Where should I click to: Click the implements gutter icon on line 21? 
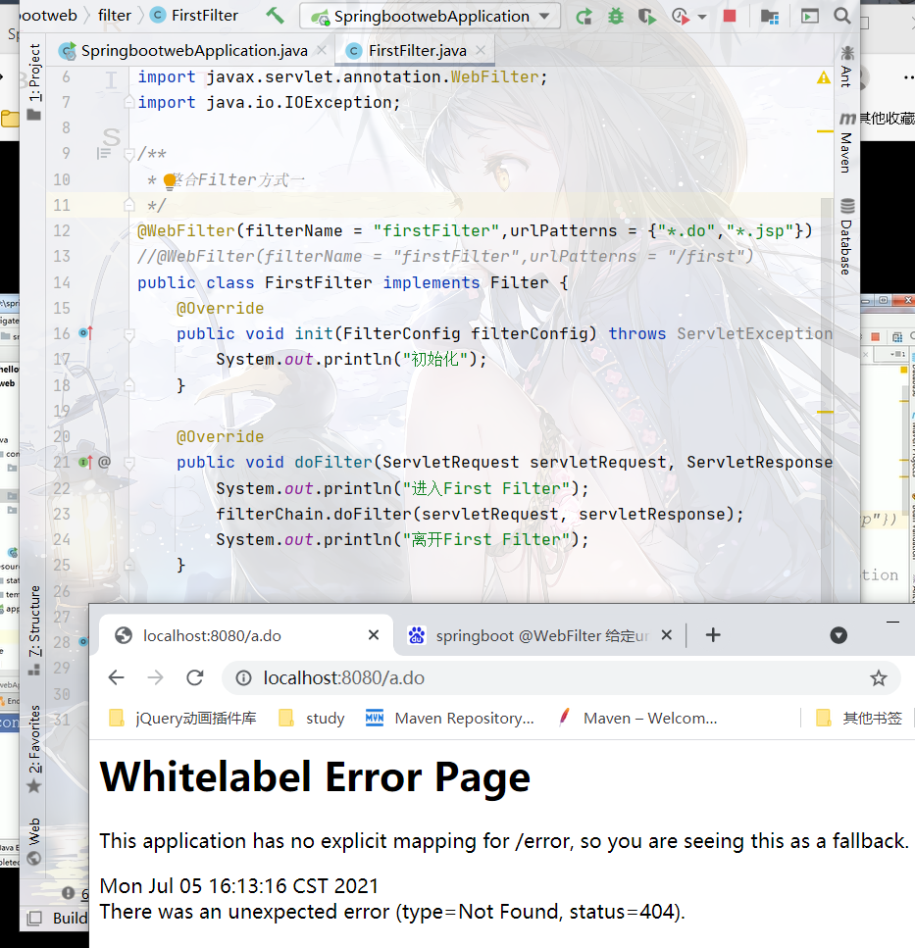pos(85,463)
